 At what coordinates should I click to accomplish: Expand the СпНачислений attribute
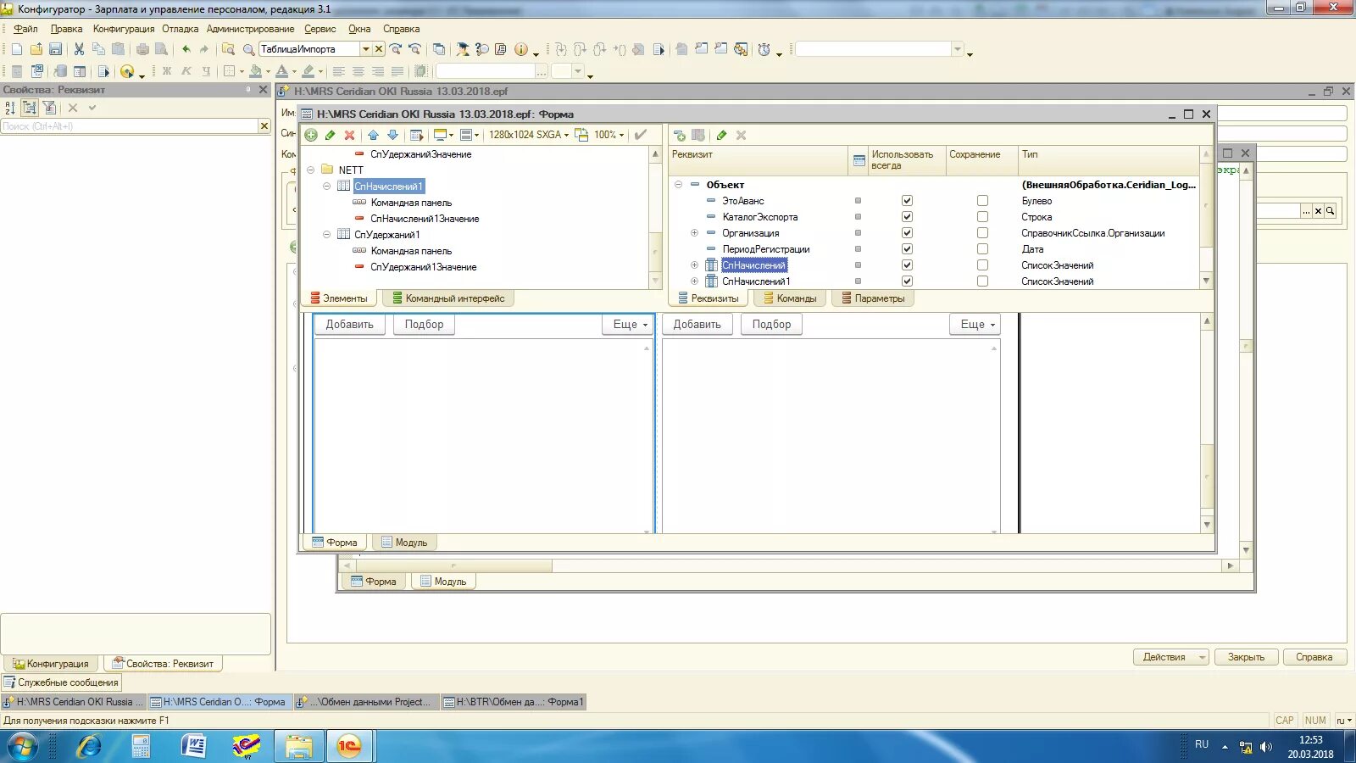(694, 265)
